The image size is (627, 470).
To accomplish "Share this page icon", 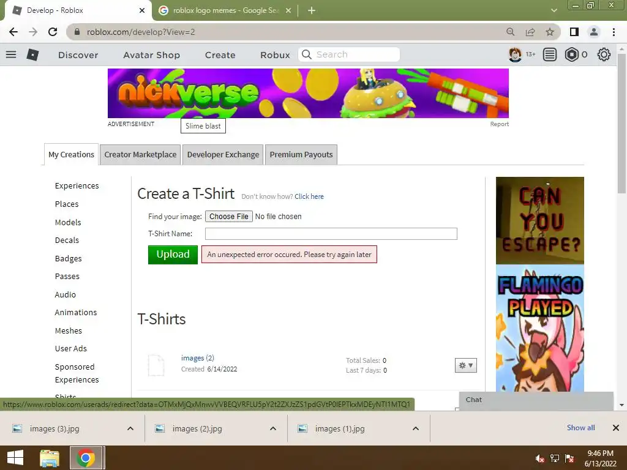I will (x=530, y=32).
